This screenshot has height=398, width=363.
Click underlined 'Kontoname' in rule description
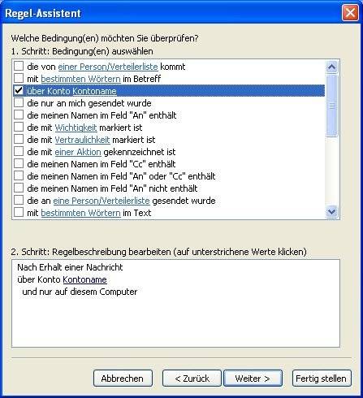click(x=84, y=279)
